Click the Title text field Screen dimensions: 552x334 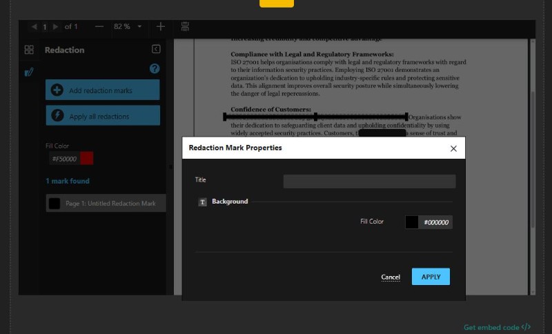(x=369, y=181)
